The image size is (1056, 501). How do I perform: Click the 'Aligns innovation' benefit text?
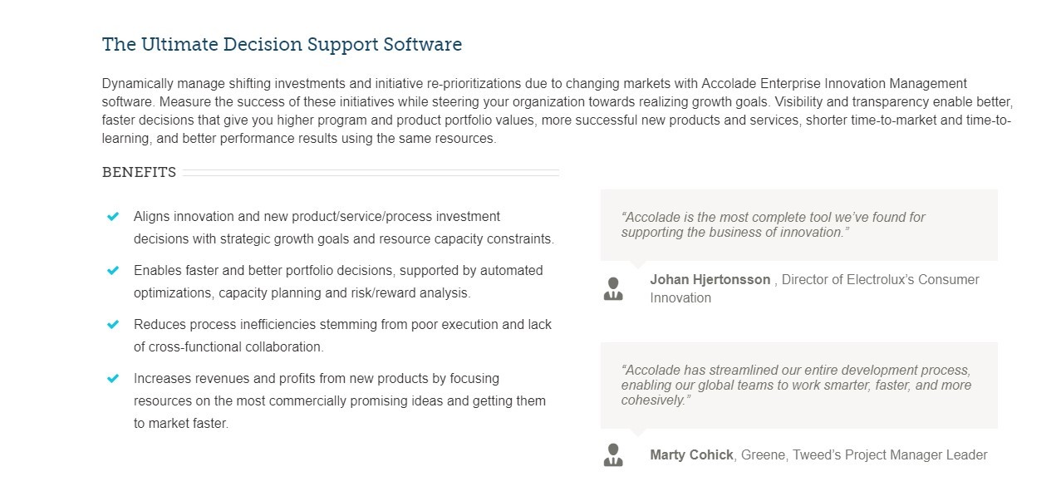343,228
